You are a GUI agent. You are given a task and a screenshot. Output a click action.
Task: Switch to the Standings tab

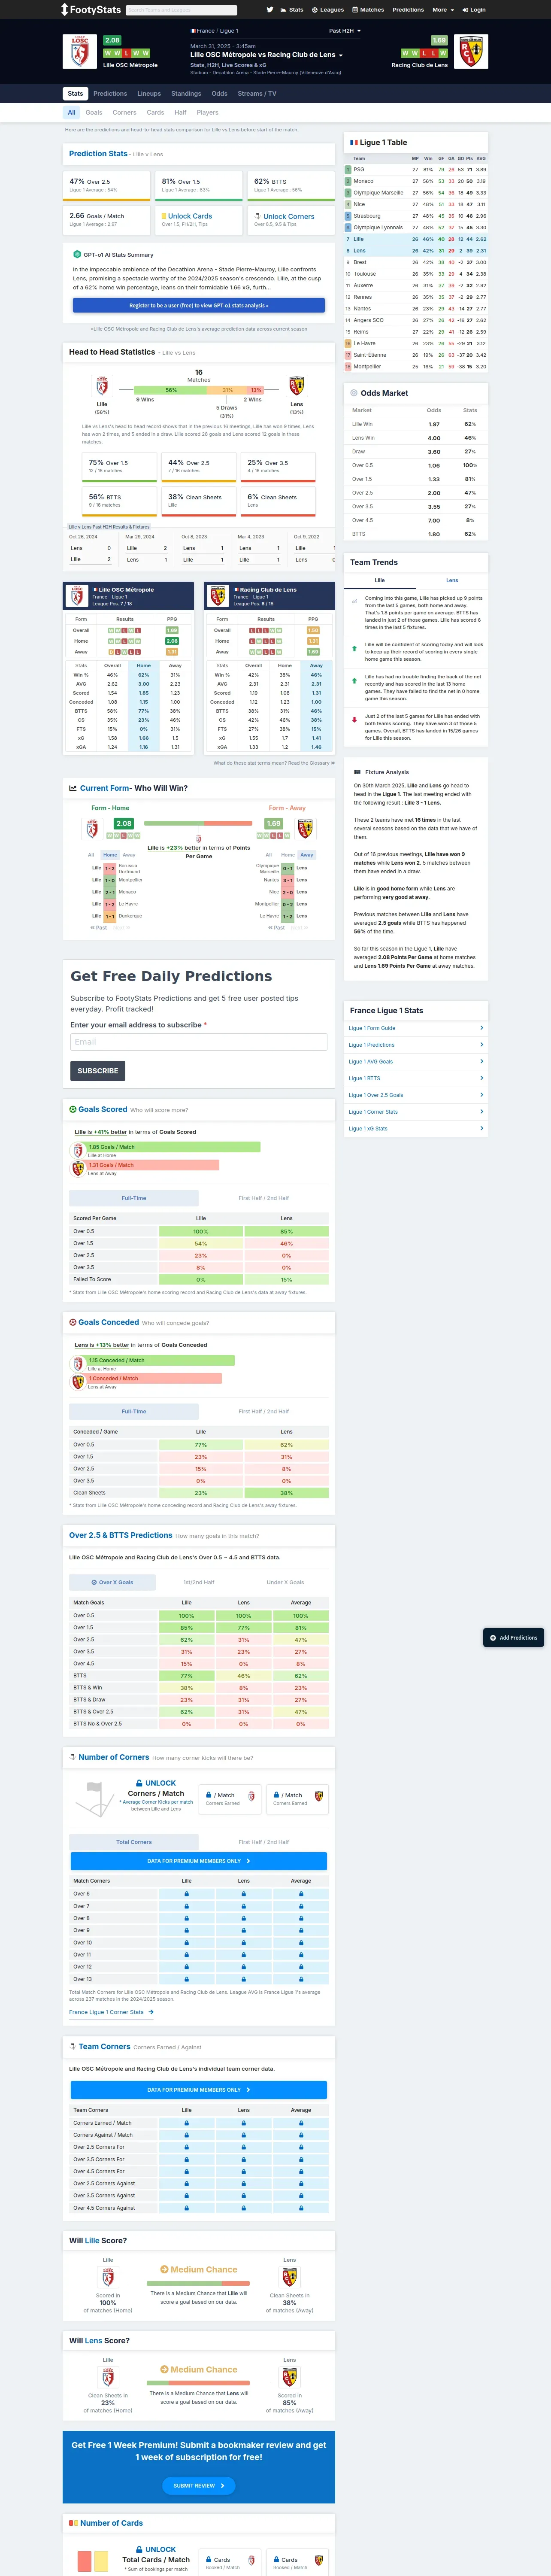186,94
